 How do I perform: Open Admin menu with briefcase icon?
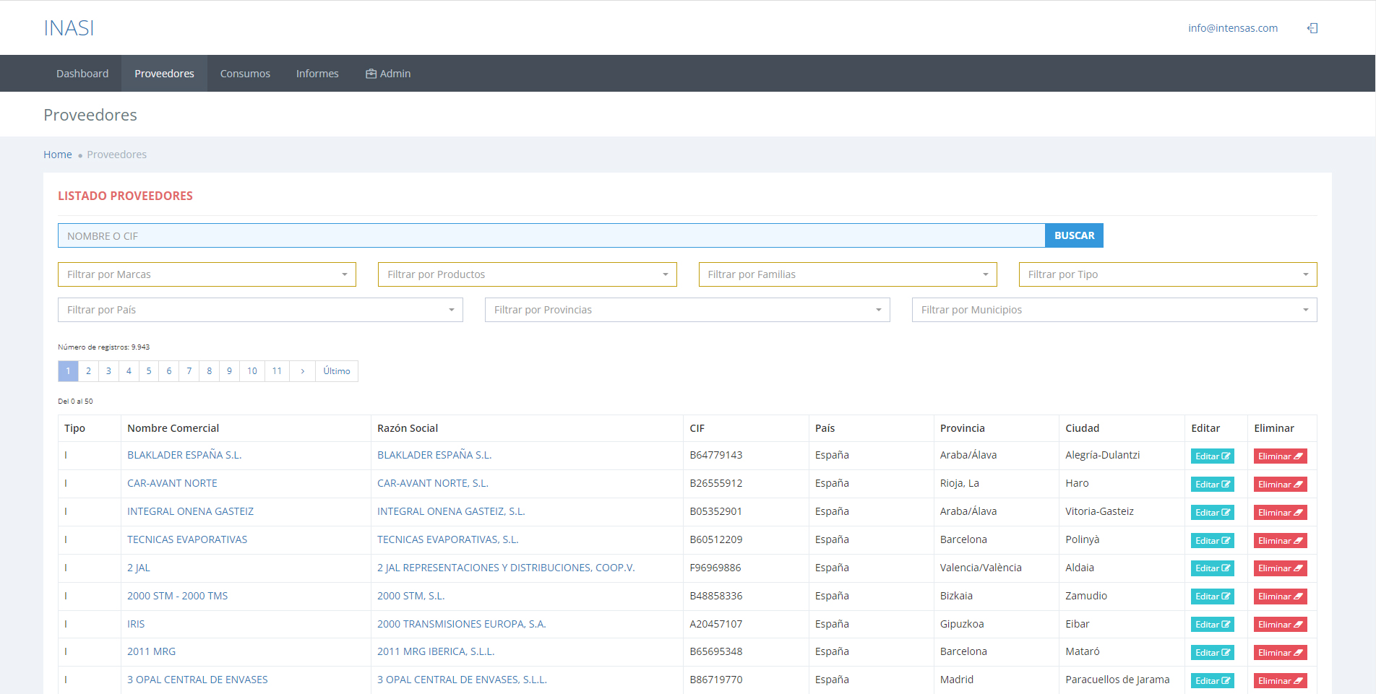[x=388, y=74]
